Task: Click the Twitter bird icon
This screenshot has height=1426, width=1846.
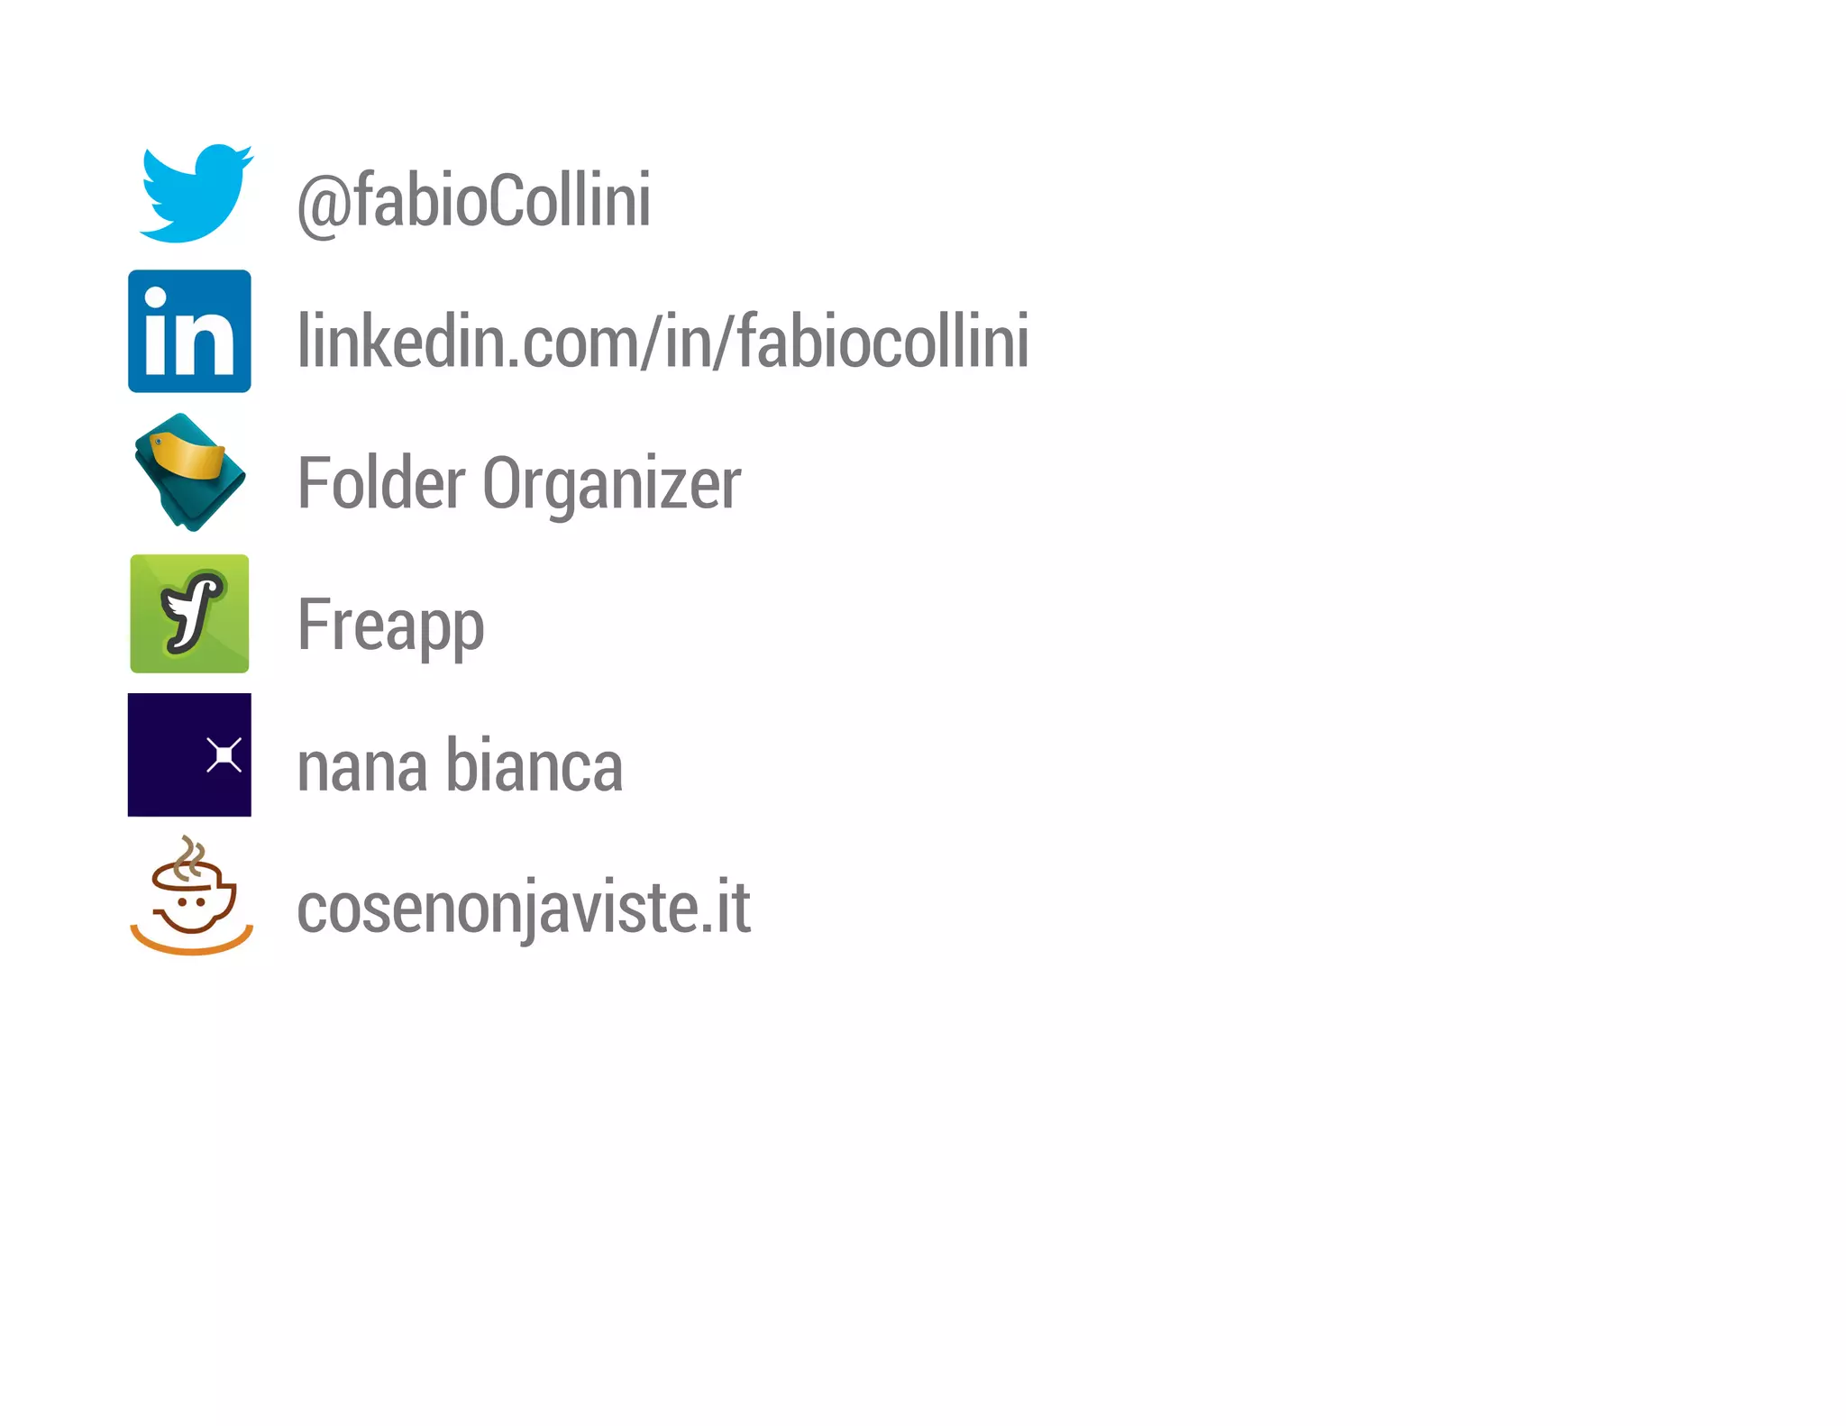Action: 194,193
